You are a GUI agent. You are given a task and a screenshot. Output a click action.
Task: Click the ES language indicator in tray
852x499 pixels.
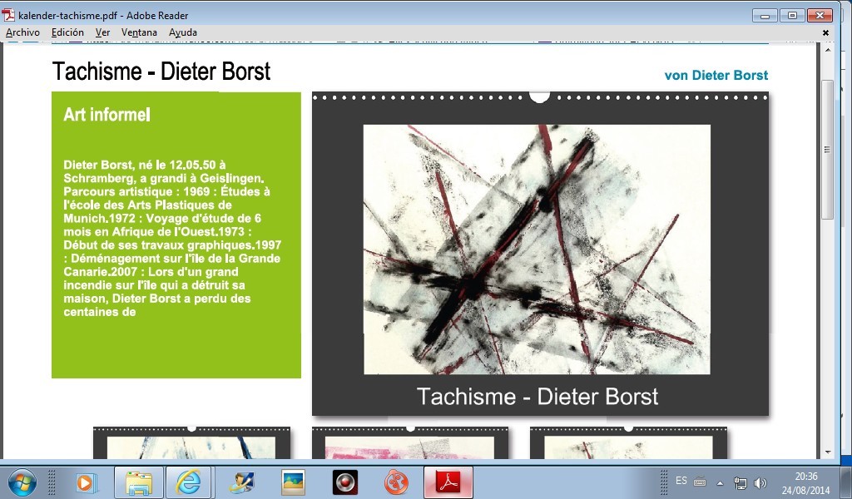681,481
